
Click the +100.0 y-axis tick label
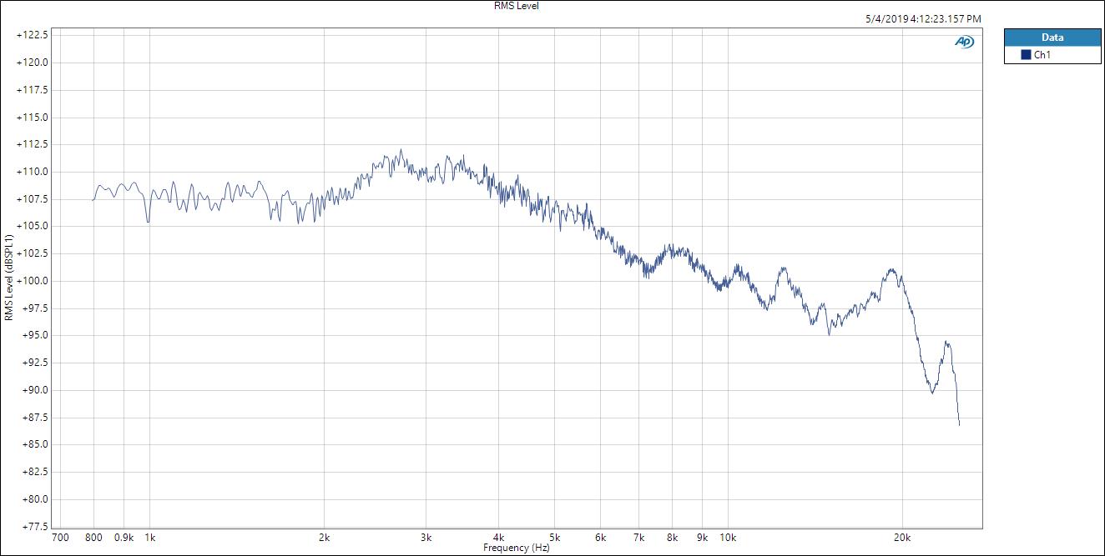click(x=33, y=281)
